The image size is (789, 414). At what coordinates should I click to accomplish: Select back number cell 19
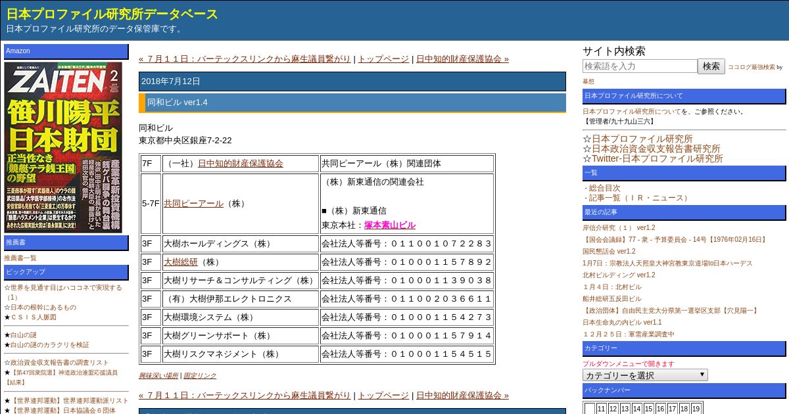point(696,409)
